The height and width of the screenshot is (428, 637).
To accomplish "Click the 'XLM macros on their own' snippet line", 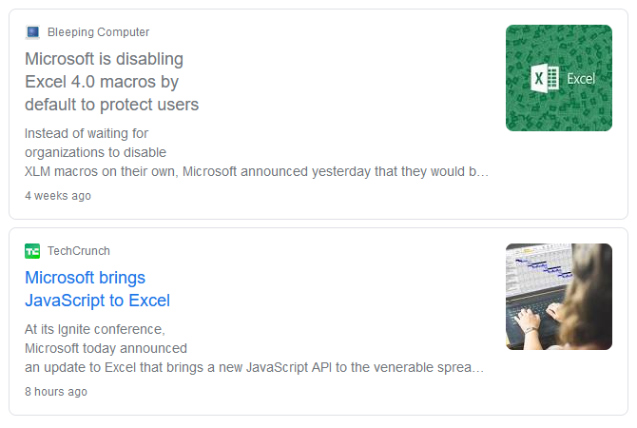I will click(x=257, y=171).
